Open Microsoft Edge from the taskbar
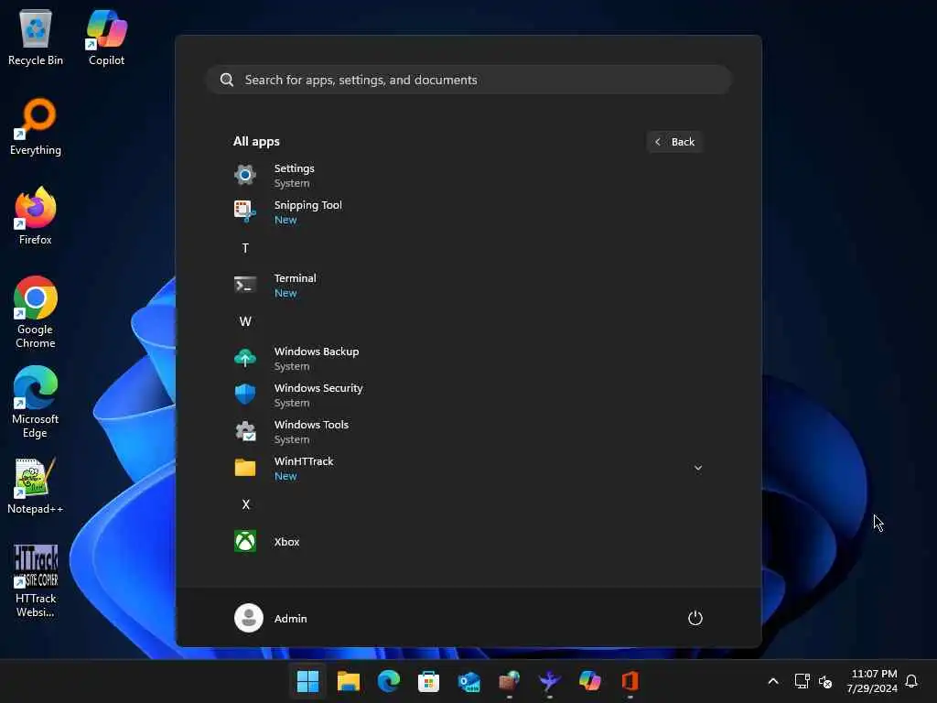The image size is (937, 703). point(388,681)
